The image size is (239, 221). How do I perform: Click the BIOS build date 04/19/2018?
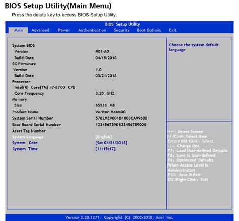point(106,58)
